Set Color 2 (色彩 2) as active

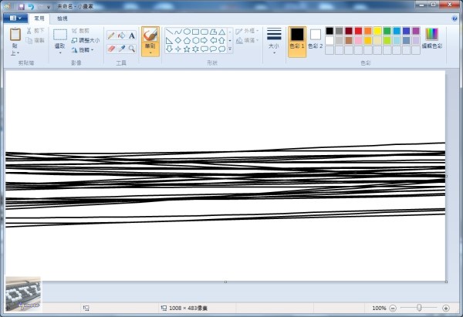click(x=316, y=39)
